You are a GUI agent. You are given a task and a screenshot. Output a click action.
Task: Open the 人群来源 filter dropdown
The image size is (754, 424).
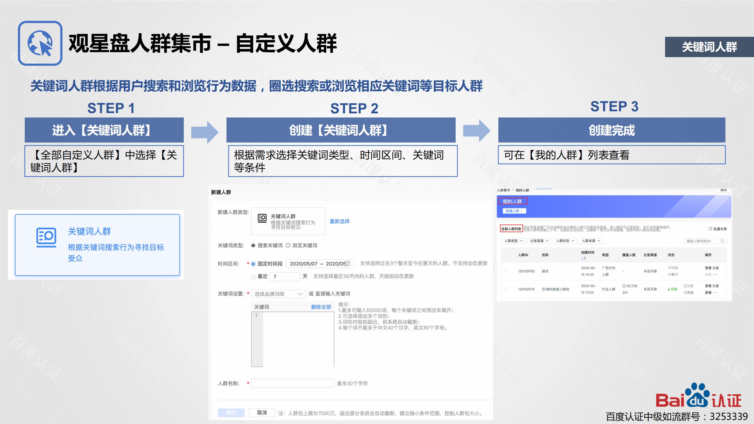[x=591, y=241]
